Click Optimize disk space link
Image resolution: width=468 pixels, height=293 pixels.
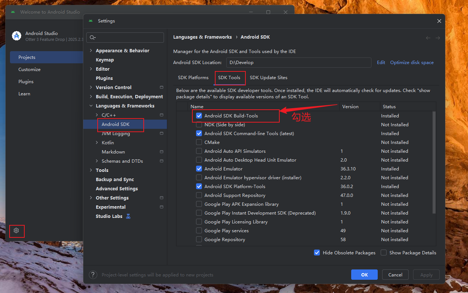[412, 62]
